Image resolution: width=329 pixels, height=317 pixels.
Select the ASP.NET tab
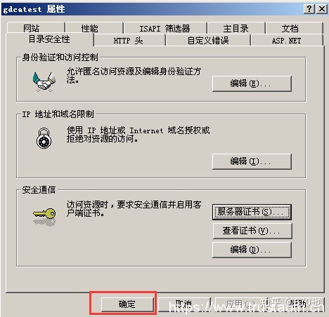(287, 40)
